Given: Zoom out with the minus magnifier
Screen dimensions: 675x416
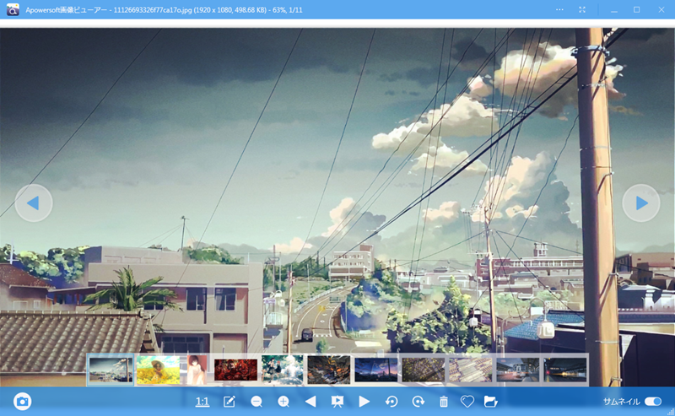Looking at the screenshot, I should [256, 402].
